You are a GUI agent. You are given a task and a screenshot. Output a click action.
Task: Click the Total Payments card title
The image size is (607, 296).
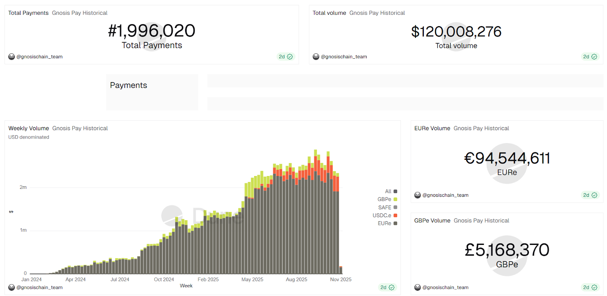[x=28, y=13]
